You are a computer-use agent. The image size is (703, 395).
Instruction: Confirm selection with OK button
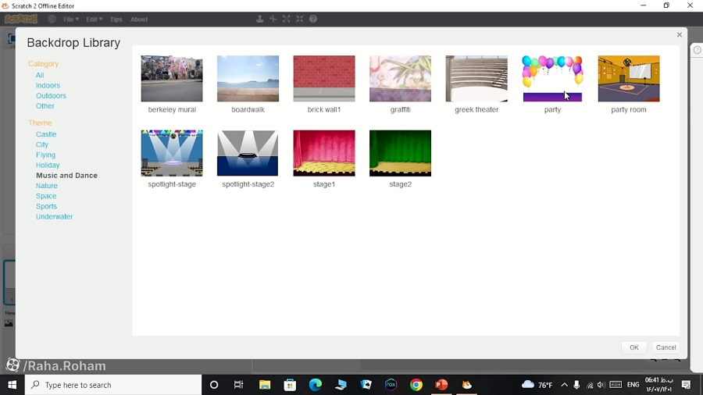[x=634, y=347]
